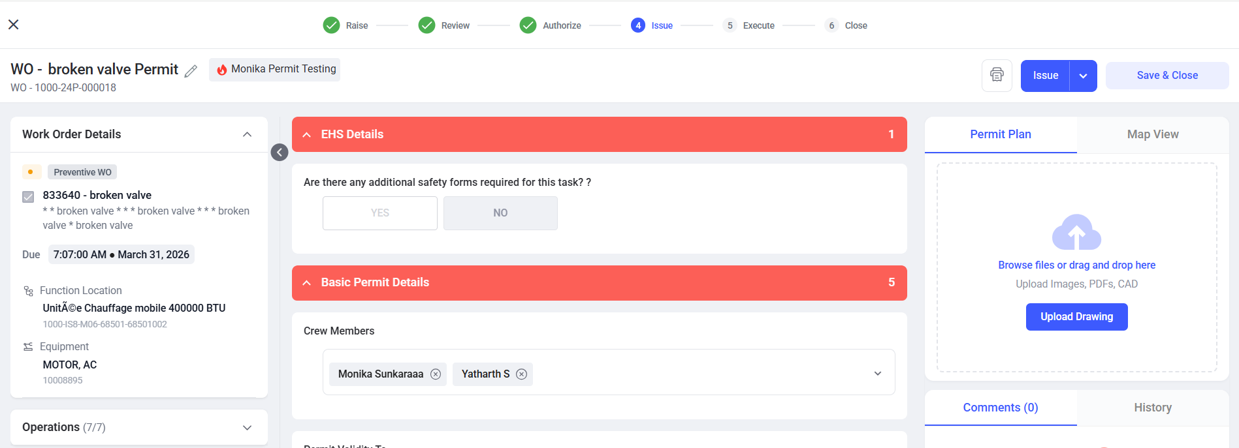Screen dimensions: 1239x448
Task: Open the Issue button dropdown arrow
Action: pyautogui.click(x=1083, y=76)
